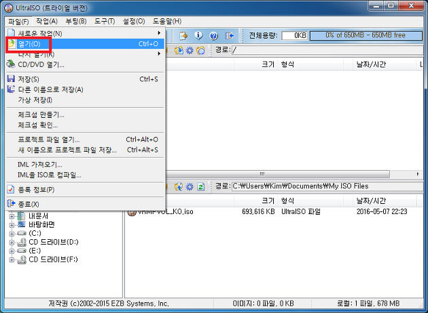
Task: Select the VHMPVOL_KO.iso file
Action: coord(165,211)
